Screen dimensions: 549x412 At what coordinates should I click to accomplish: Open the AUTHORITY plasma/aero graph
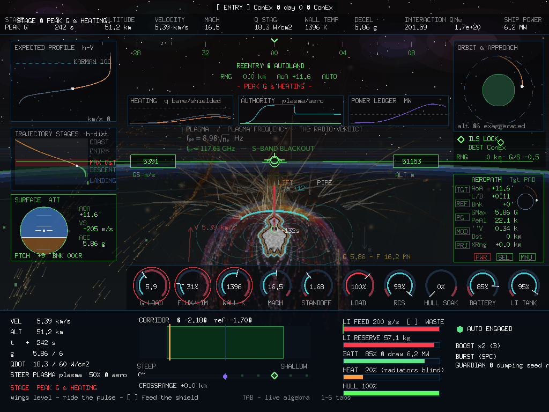(x=291, y=111)
